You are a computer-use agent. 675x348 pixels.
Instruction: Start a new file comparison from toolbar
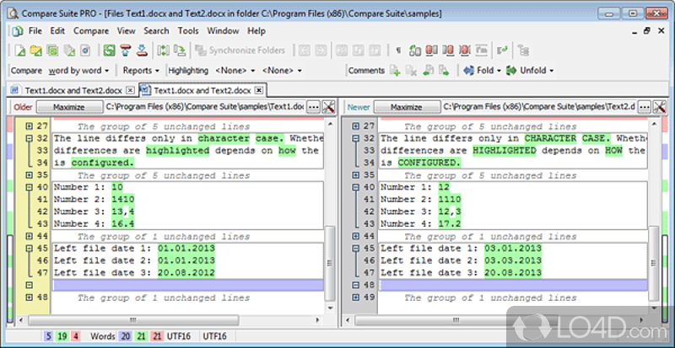19,51
